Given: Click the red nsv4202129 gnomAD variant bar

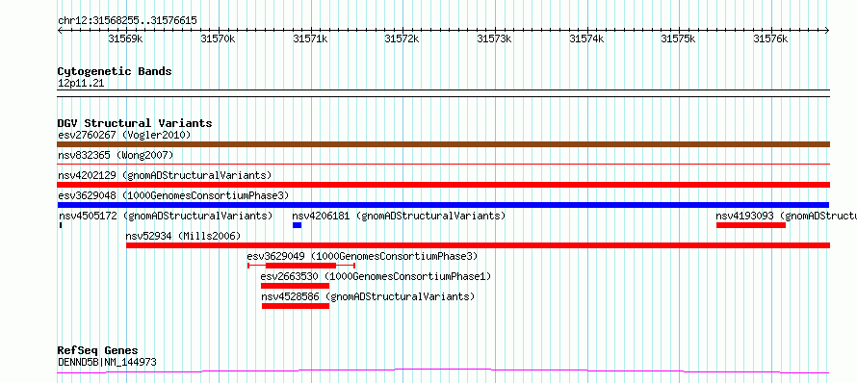Looking at the screenshot, I should click(443, 185).
